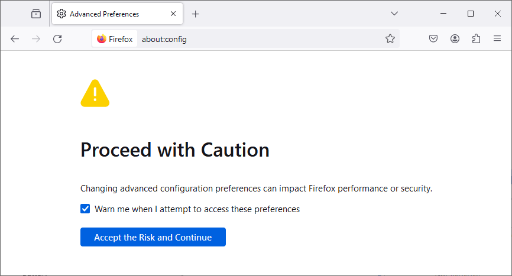Click the Firefox identity icon in address bar

click(115, 39)
